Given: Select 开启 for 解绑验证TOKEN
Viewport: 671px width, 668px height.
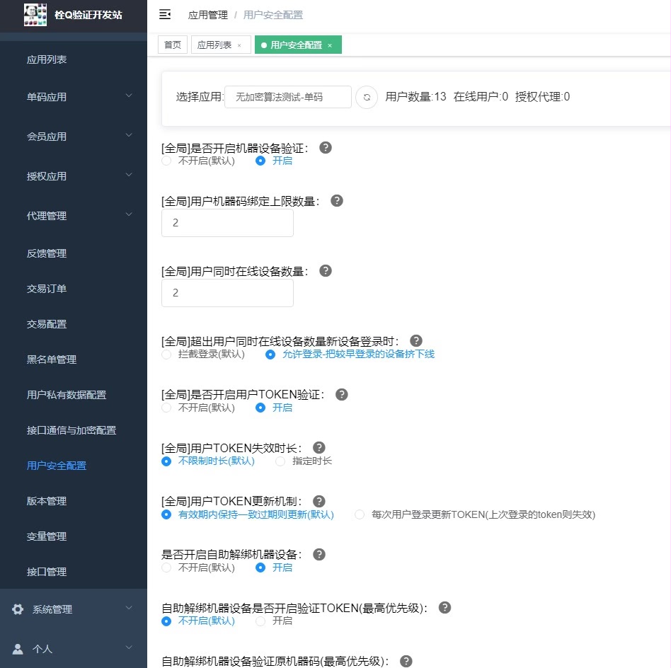Looking at the screenshot, I should pos(274,621).
